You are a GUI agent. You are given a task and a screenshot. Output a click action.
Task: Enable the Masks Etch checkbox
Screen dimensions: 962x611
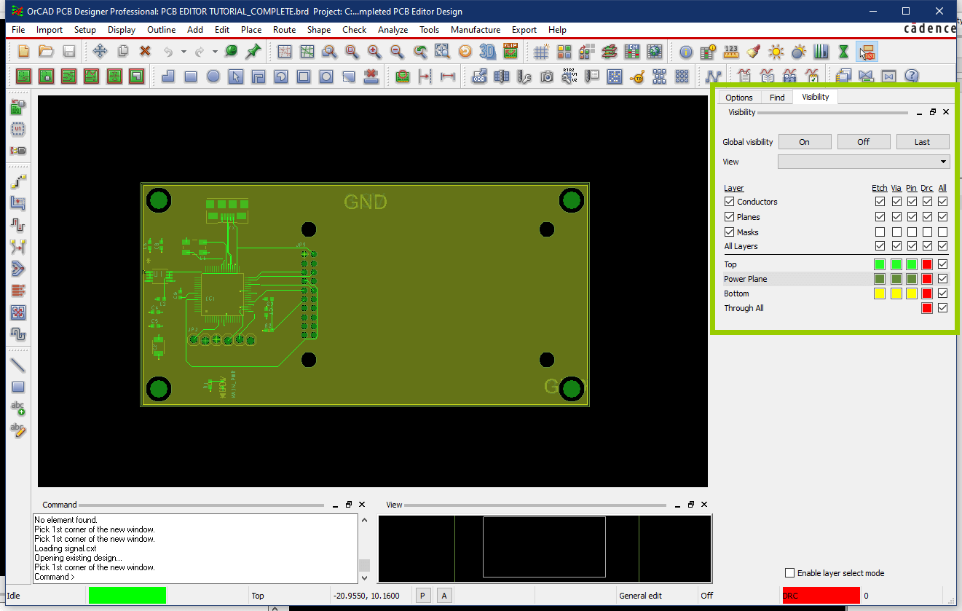click(880, 232)
